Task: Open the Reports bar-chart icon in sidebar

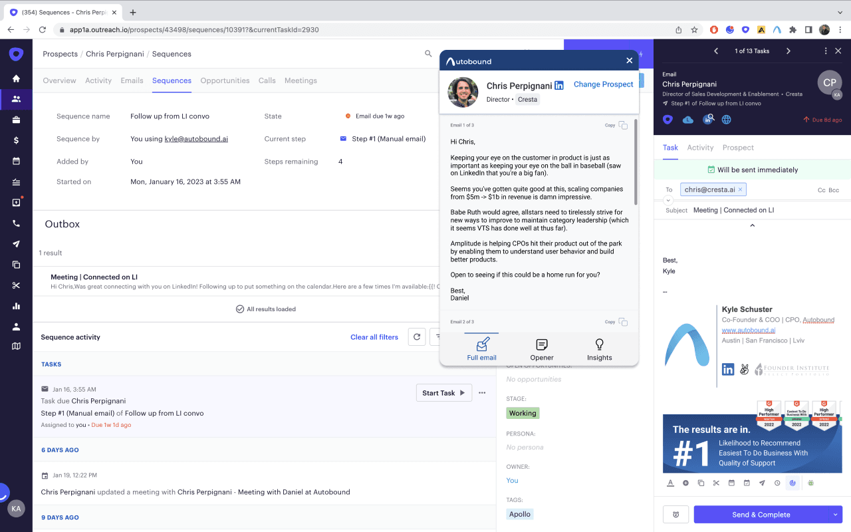Action: [16, 306]
